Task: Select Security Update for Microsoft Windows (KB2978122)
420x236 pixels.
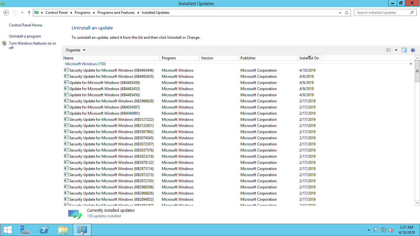Action: [x=112, y=163]
